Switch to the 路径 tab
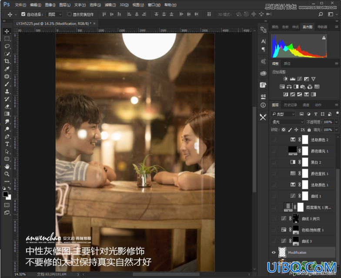The height and width of the screenshot is (278, 341). [x=287, y=63]
